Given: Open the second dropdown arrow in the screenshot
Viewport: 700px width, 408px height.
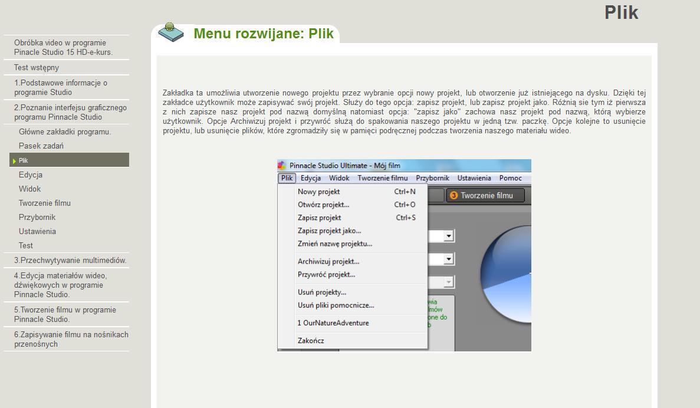Looking at the screenshot, I should (449, 259).
